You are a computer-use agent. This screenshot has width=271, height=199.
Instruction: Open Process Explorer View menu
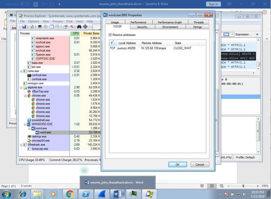46,21
